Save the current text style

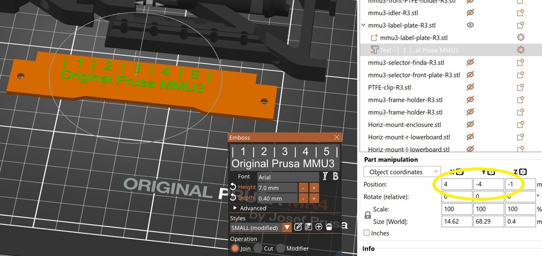click(308, 227)
